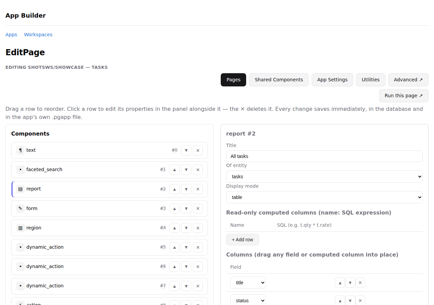Move report component #2 down
The image size is (434, 305).
[186, 189]
